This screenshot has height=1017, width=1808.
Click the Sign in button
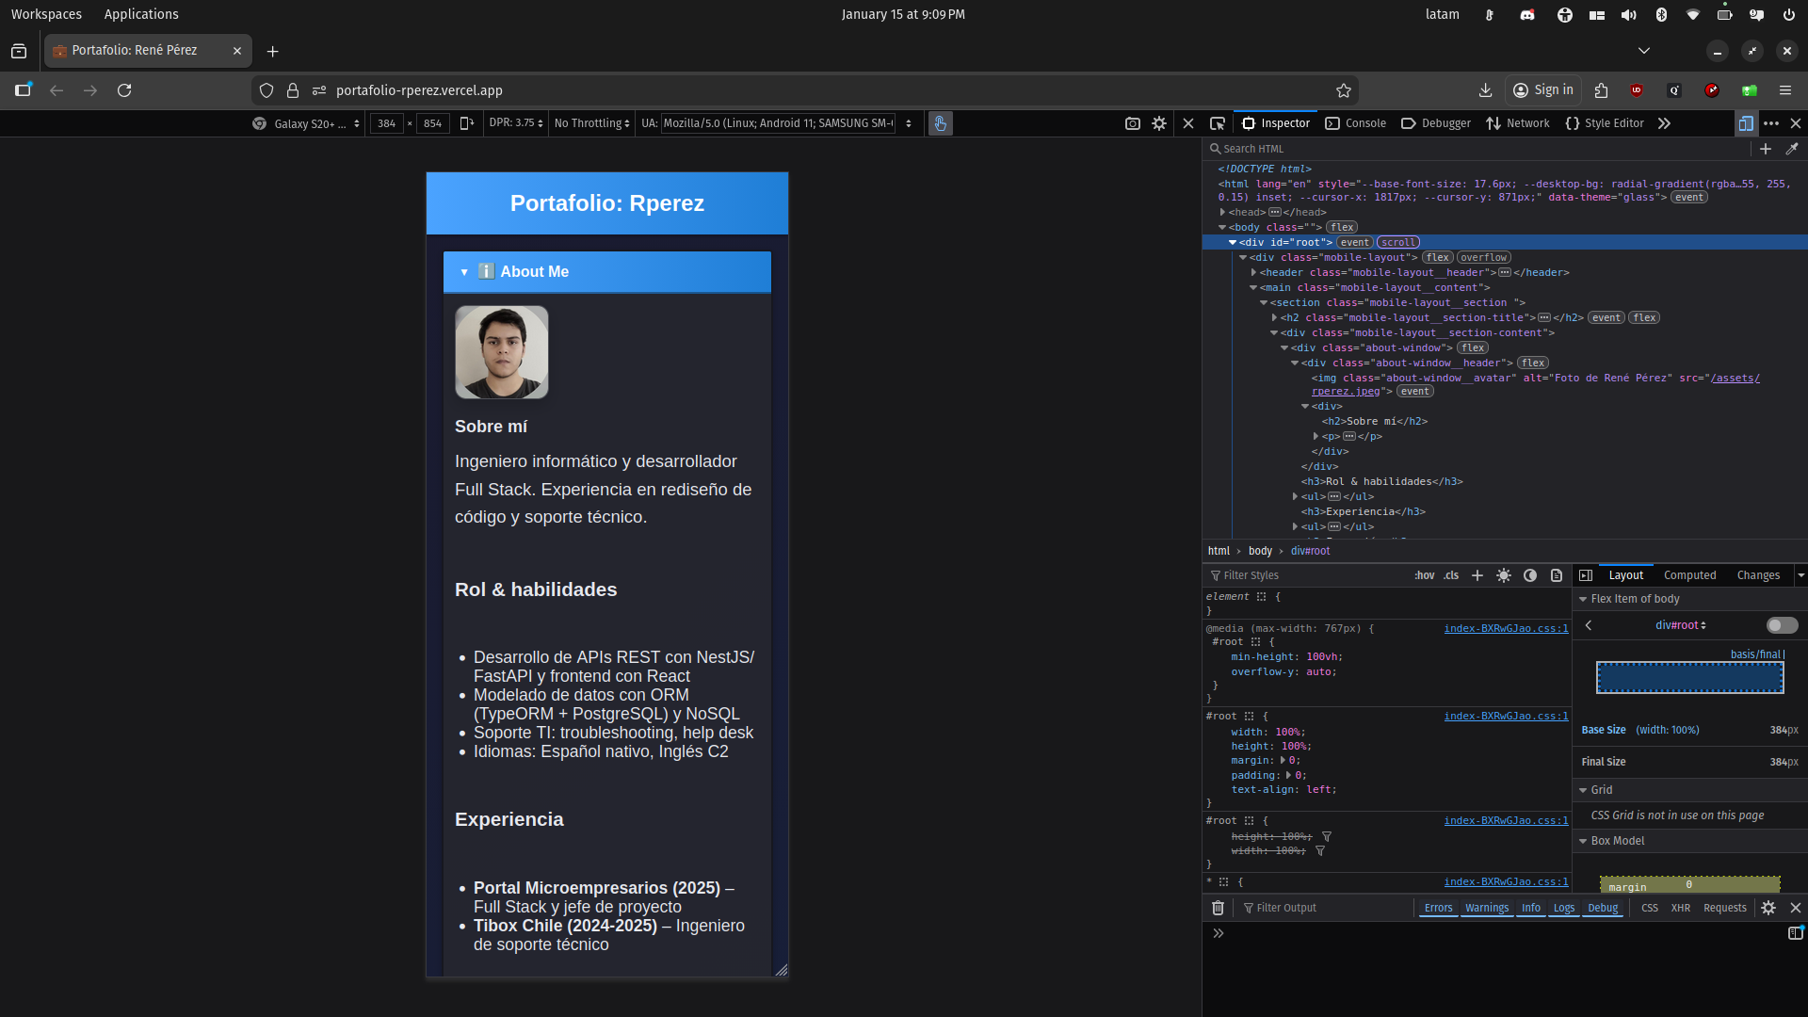click(x=1543, y=90)
